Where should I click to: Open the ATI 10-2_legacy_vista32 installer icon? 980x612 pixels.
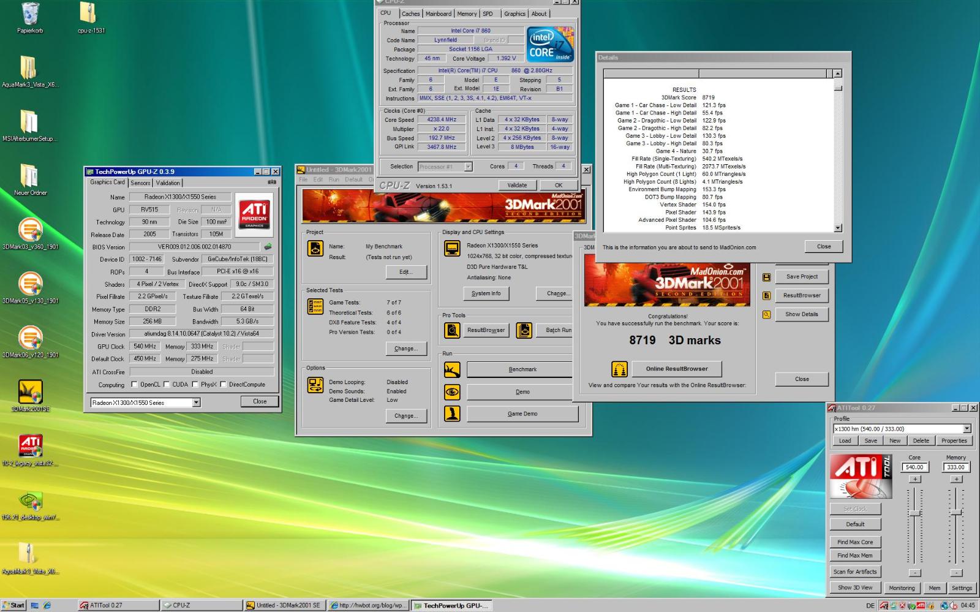pyautogui.click(x=30, y=446)
